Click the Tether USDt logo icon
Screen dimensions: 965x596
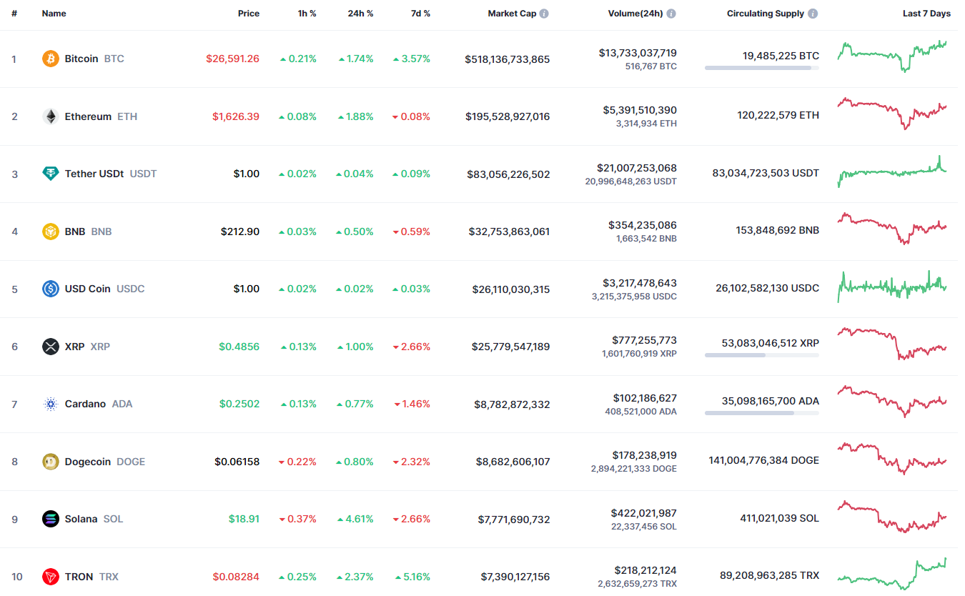[x=51, y=174]
